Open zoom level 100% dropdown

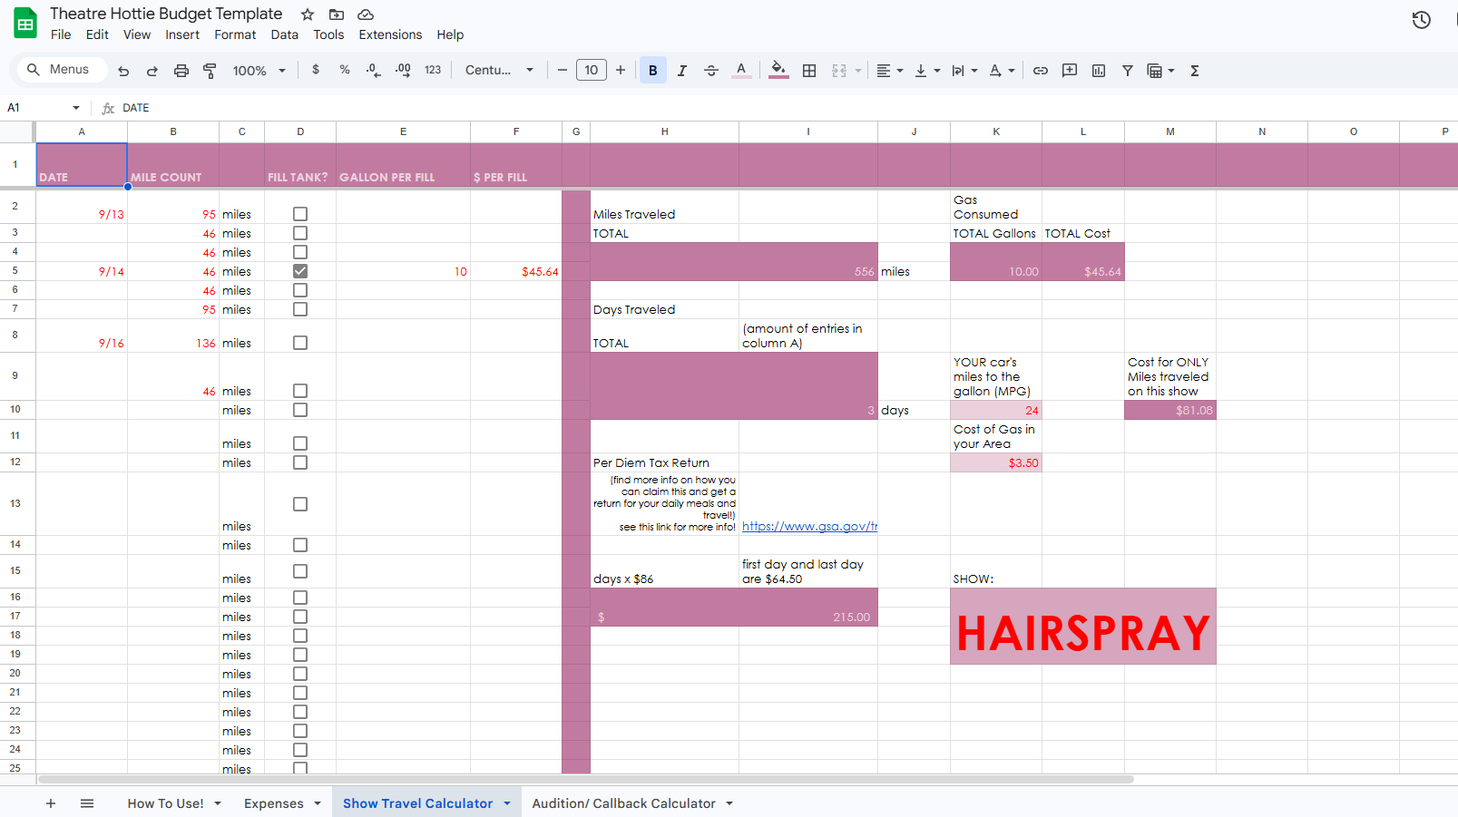pos(259,71)
